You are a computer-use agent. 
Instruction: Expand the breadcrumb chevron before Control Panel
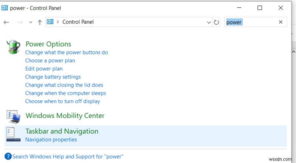pos(57,22)
